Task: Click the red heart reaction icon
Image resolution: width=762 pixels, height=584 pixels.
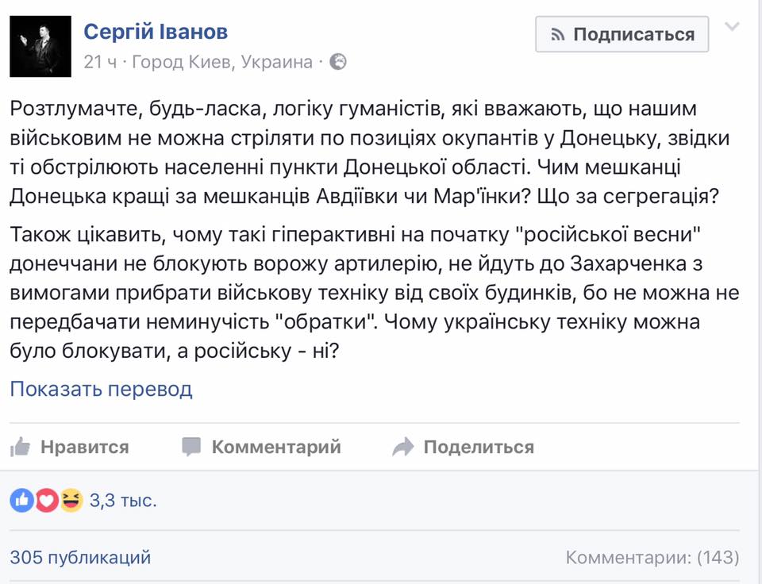Action: [x=47, y=501]
